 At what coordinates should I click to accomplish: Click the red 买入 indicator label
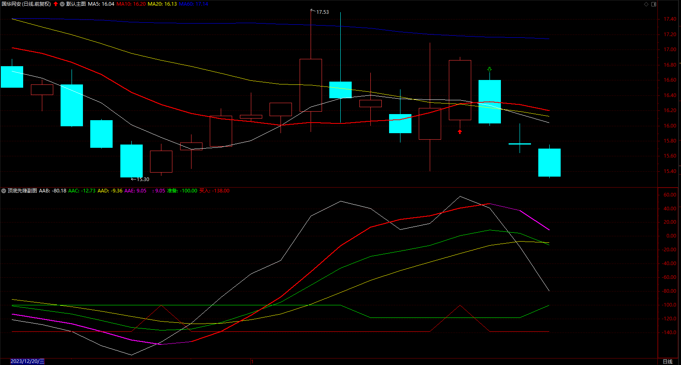[214, 191]
